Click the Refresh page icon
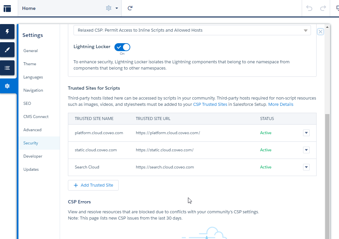 [x=130, y=8]
